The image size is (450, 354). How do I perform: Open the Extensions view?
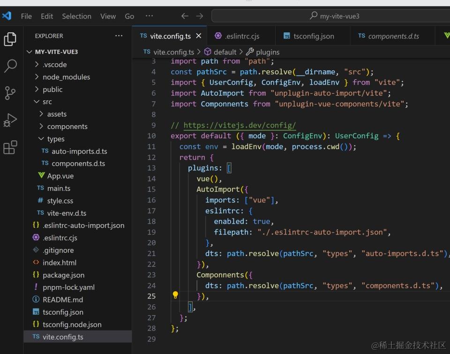(10, 147)
